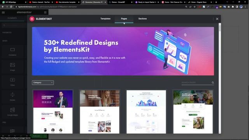Click the ElementsKit logo icon
Image resolution: width=249 pixels, height=140 pixels.
(x=32, y=19)
